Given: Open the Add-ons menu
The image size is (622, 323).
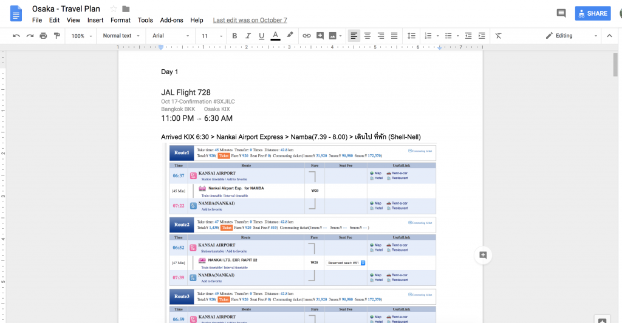Looking at the screenshot, I should click(x=171, y=20).
